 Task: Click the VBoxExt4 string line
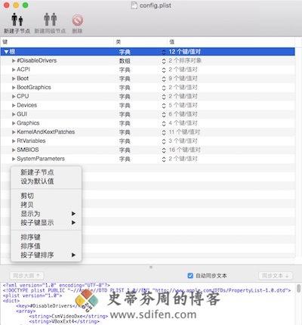click(x=64, y=321)
